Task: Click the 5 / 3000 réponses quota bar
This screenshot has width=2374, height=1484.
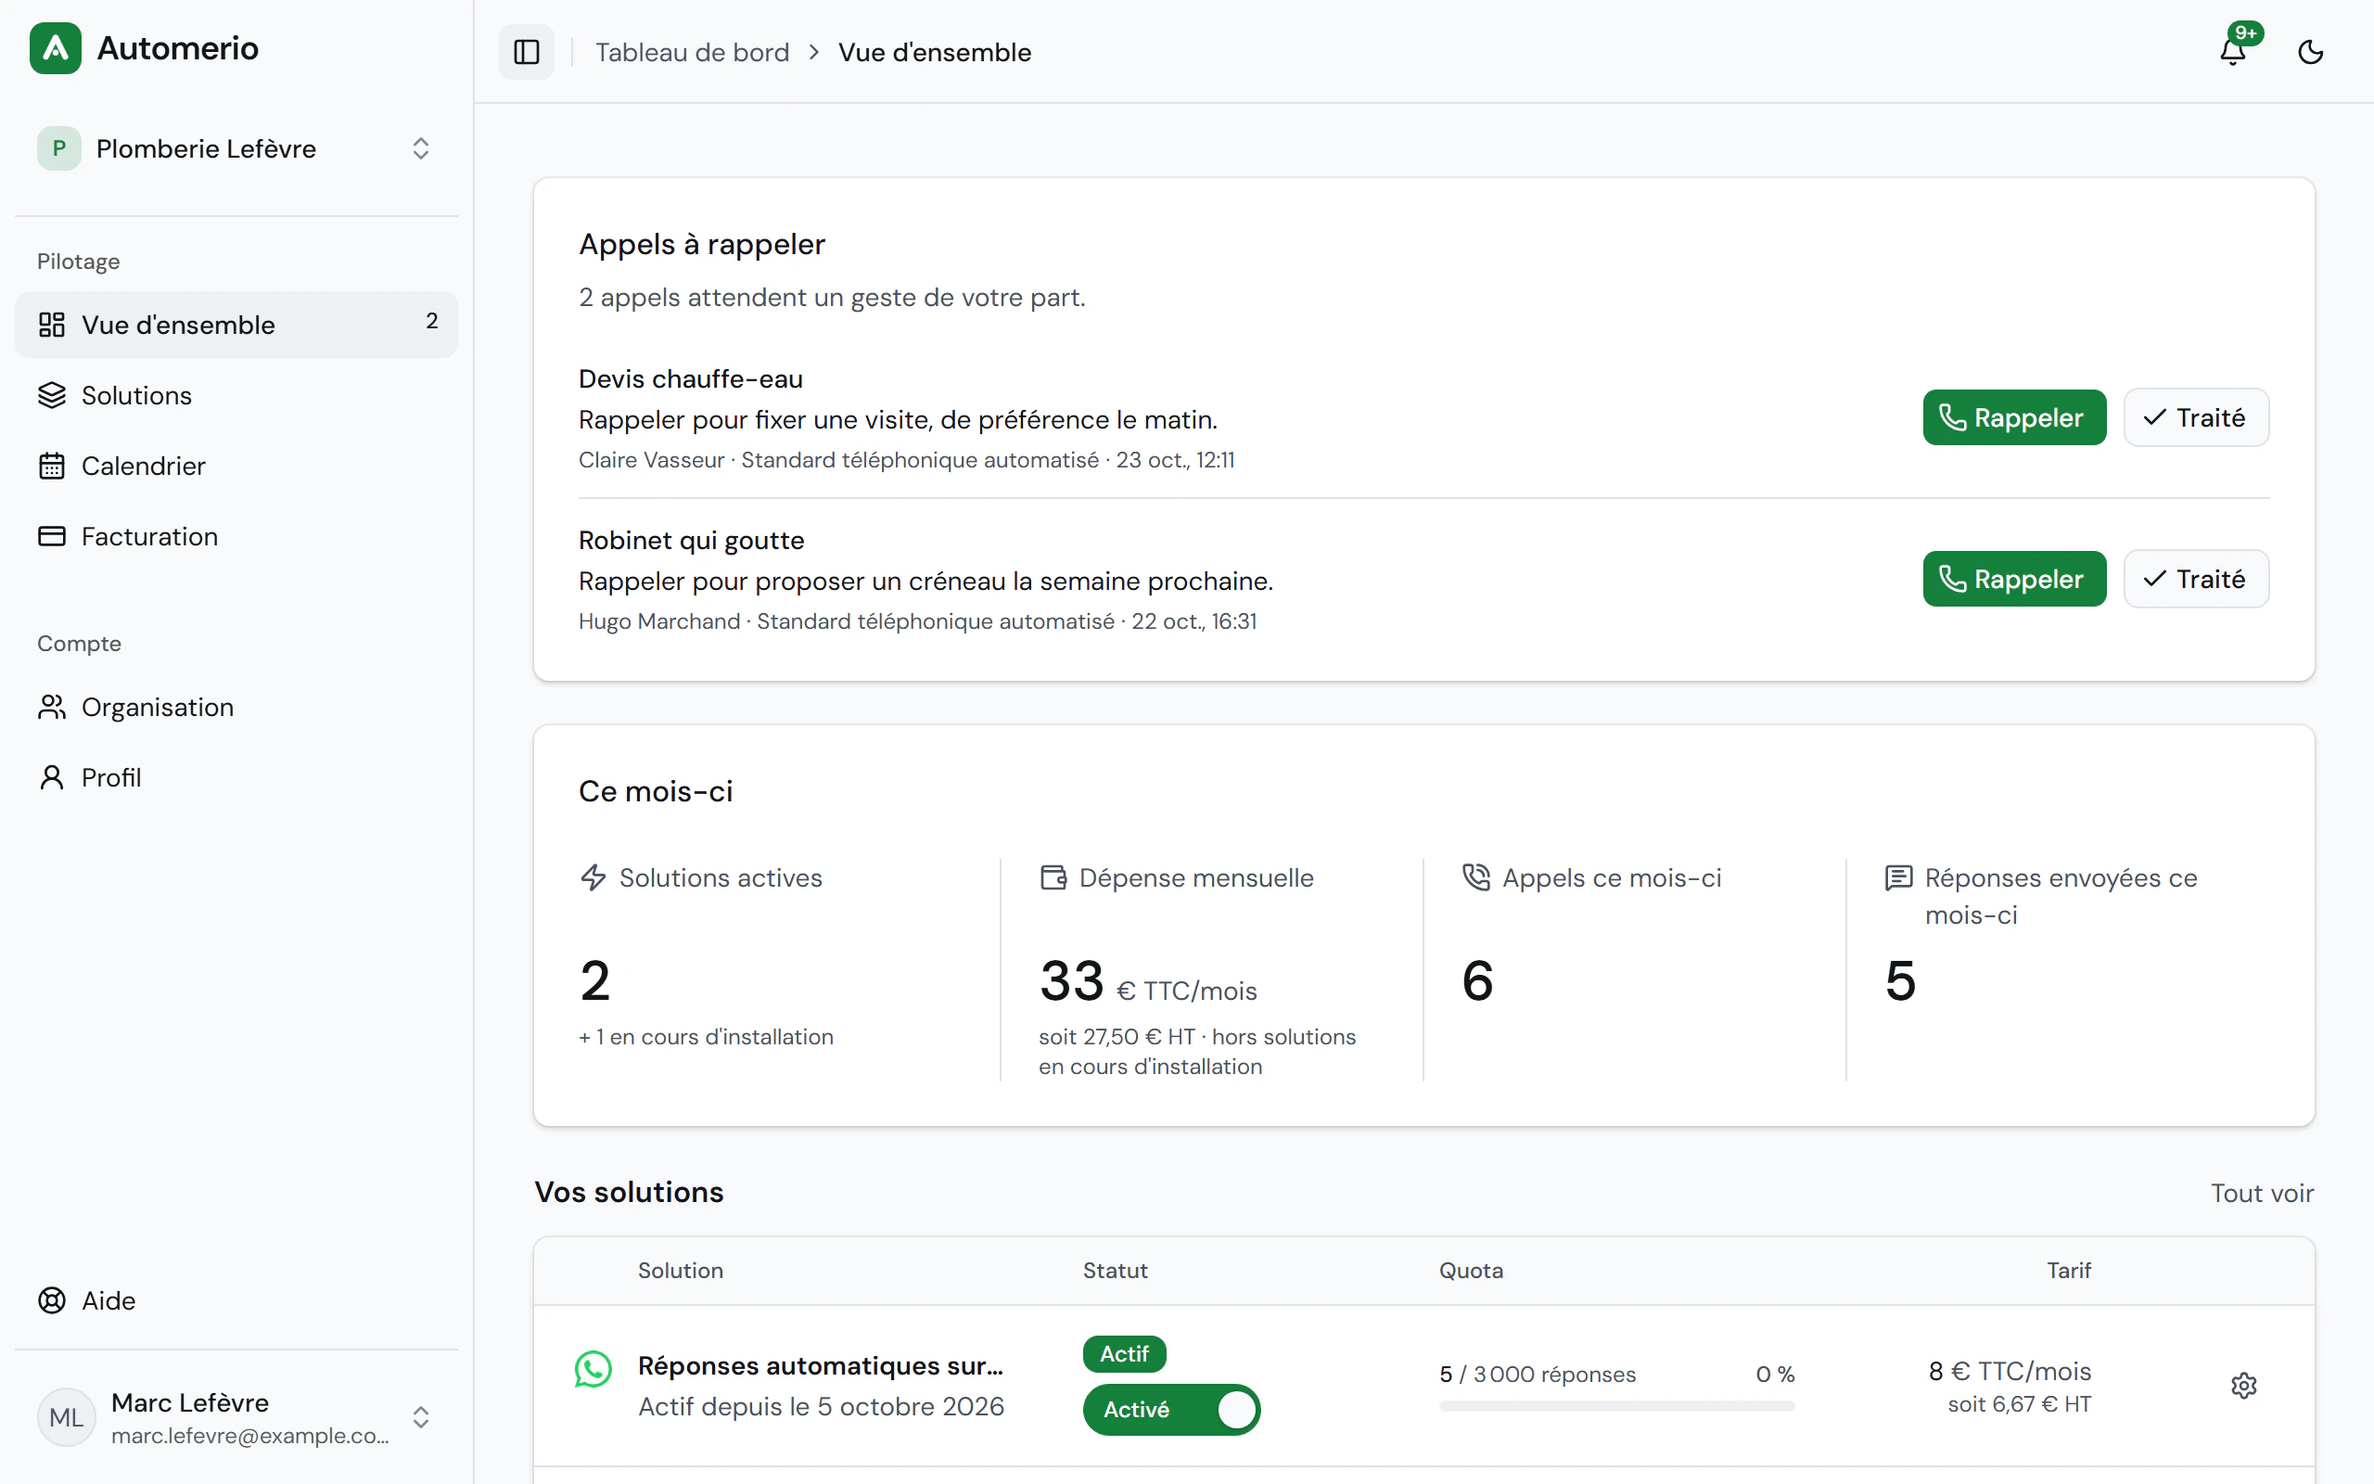Action: coord(1616,1405)
